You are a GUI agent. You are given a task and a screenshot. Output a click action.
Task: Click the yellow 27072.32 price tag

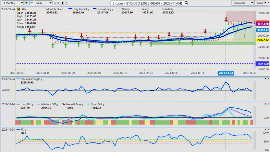tap(262, 40)
